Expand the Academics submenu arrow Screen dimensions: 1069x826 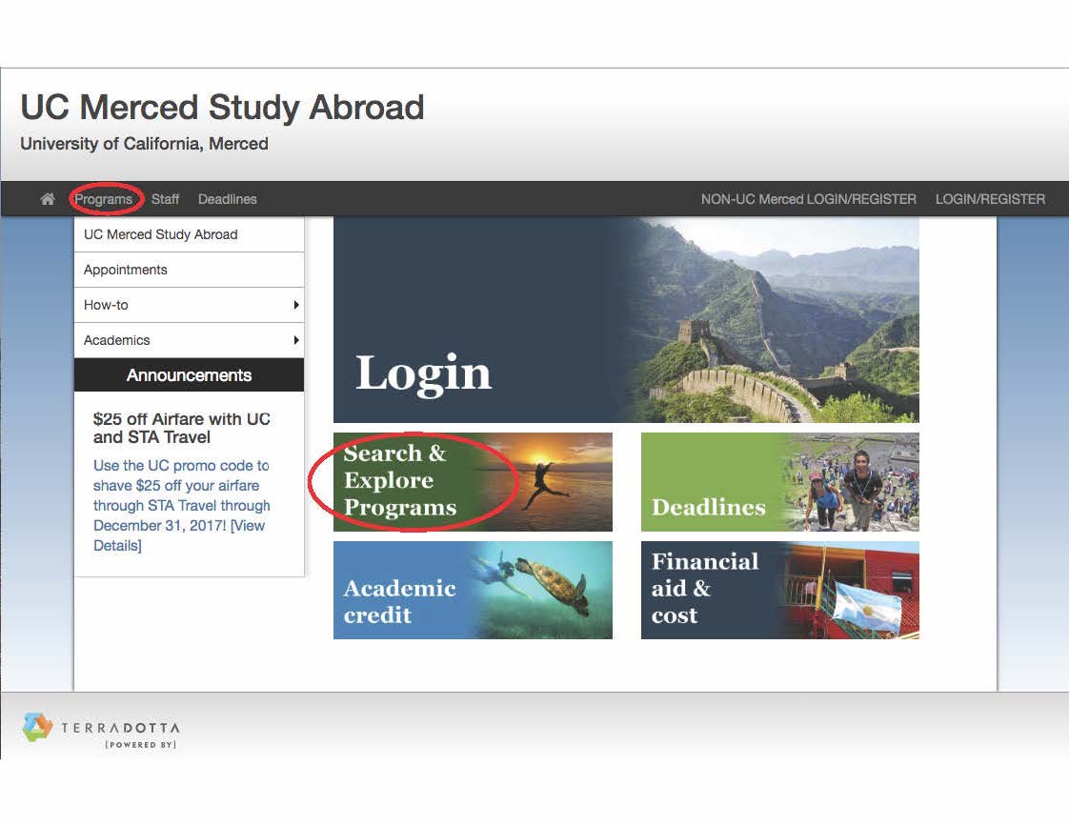click(296, 340)
